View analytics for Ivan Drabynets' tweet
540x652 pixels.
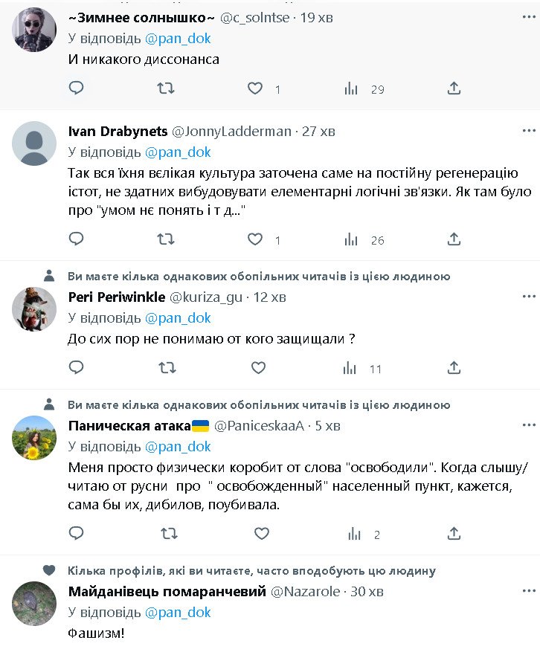351,239
